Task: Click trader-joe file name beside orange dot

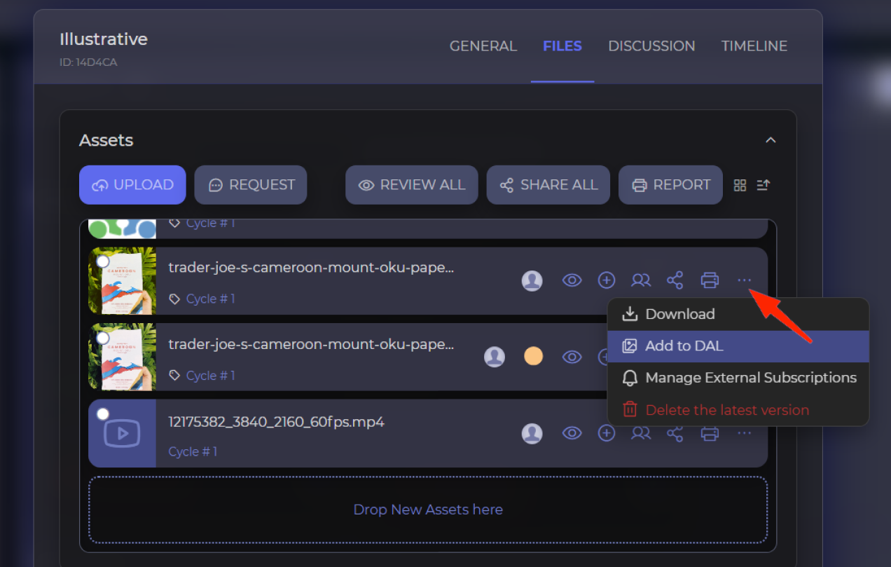Action: [312, 345]
